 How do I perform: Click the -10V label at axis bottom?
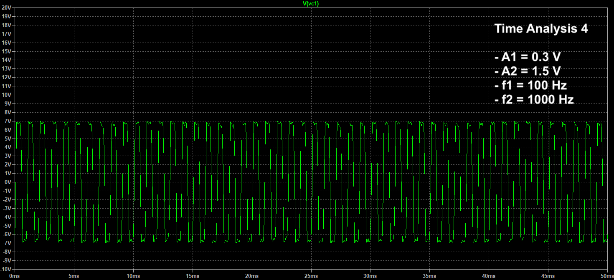[x=6, y=269]
